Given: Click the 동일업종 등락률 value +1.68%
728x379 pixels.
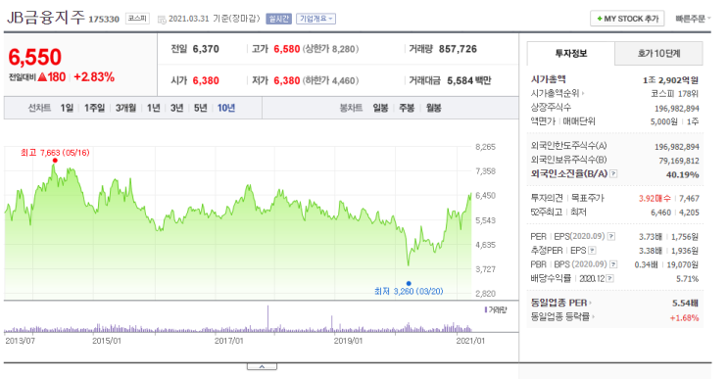Looking at the screenshot, I should (x=684, y=317).
